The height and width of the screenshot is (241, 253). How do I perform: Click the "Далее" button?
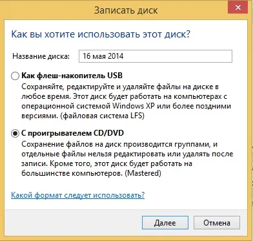click(165, 223)
